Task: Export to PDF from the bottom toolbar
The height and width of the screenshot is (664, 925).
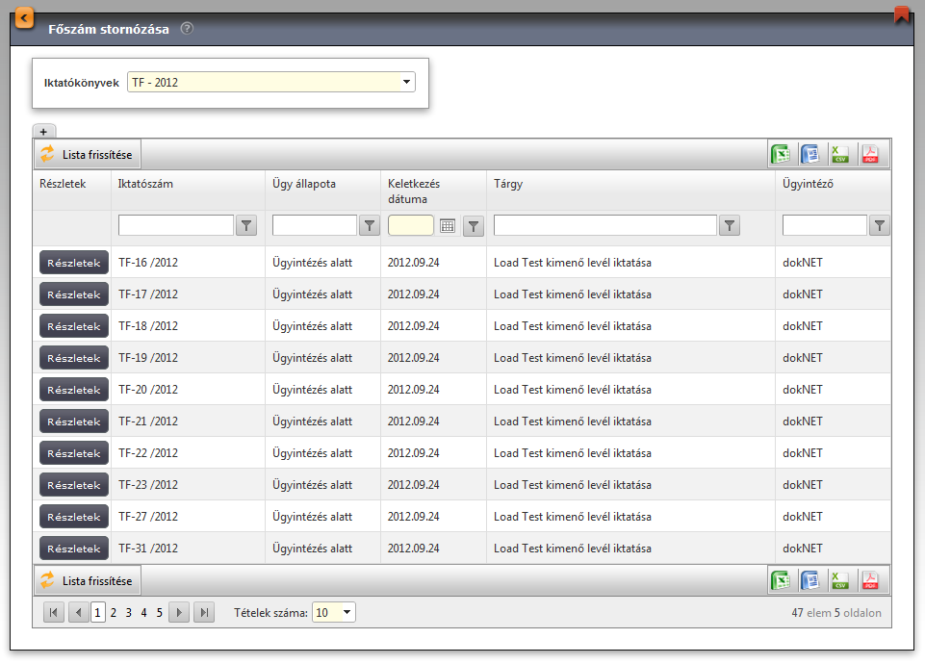Action: (x=870, y=581)
